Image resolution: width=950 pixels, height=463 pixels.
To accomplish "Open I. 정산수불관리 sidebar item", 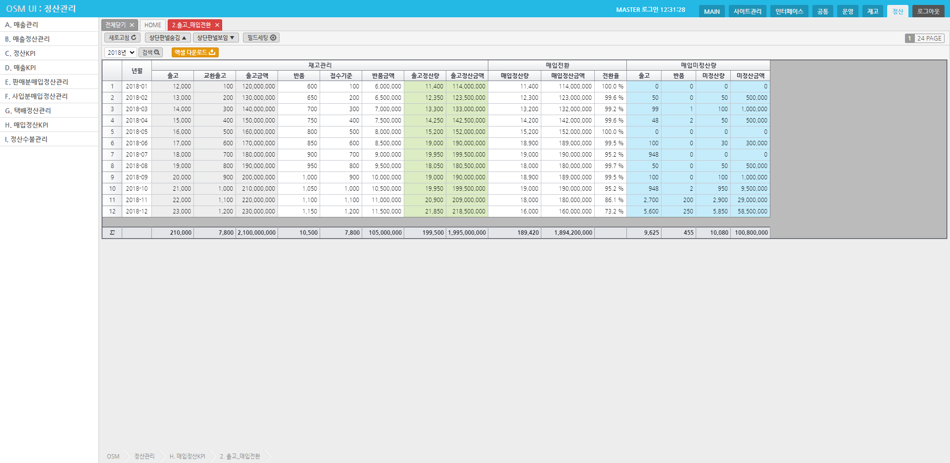I will (x=49, y=139).
